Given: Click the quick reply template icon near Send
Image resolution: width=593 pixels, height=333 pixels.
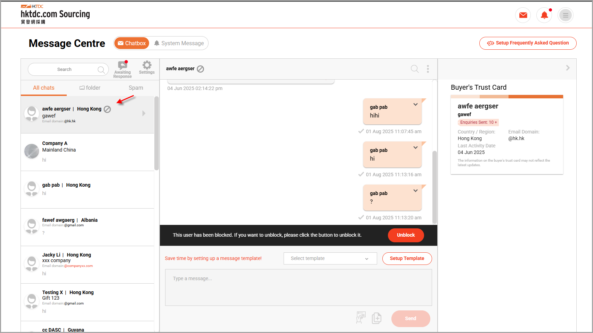Looking at the screenshot, I should pyautogui.click(x=361, y=318).
